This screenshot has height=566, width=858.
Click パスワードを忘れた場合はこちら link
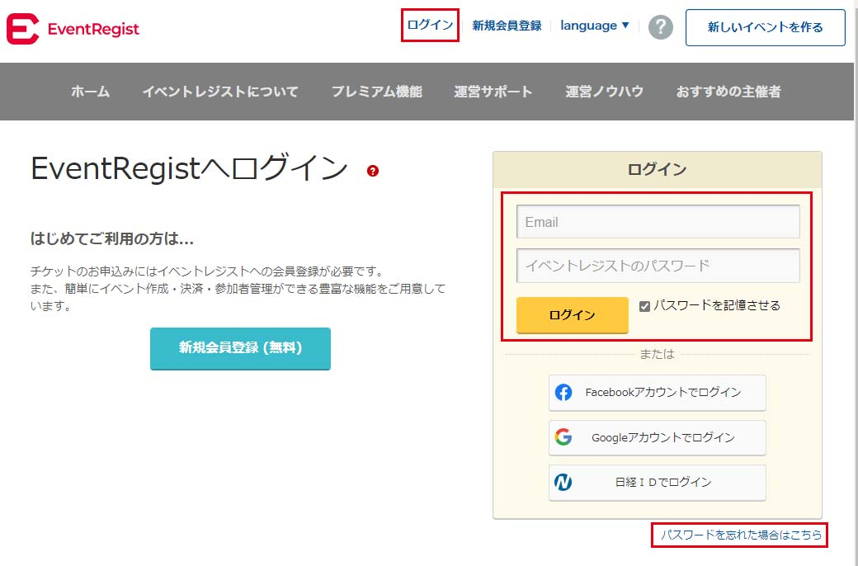[741, 535]
